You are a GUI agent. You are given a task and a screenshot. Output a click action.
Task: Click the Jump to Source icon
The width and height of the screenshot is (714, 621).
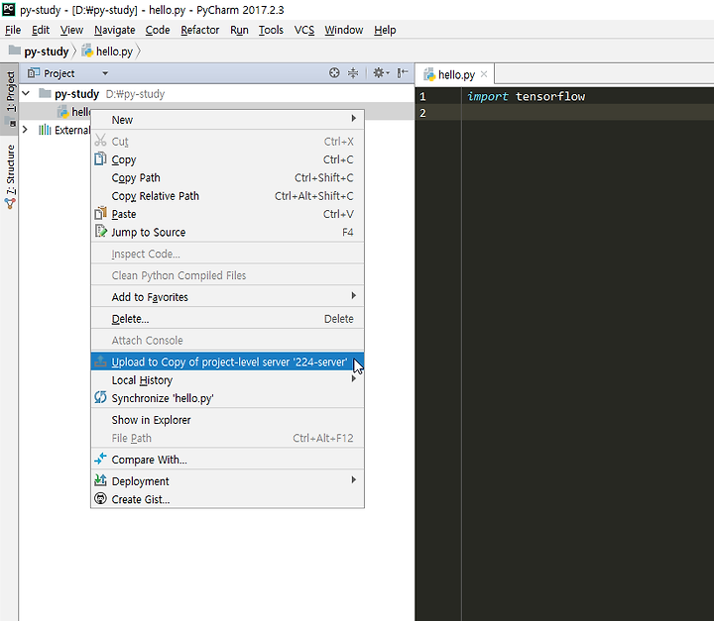[100, 232]
